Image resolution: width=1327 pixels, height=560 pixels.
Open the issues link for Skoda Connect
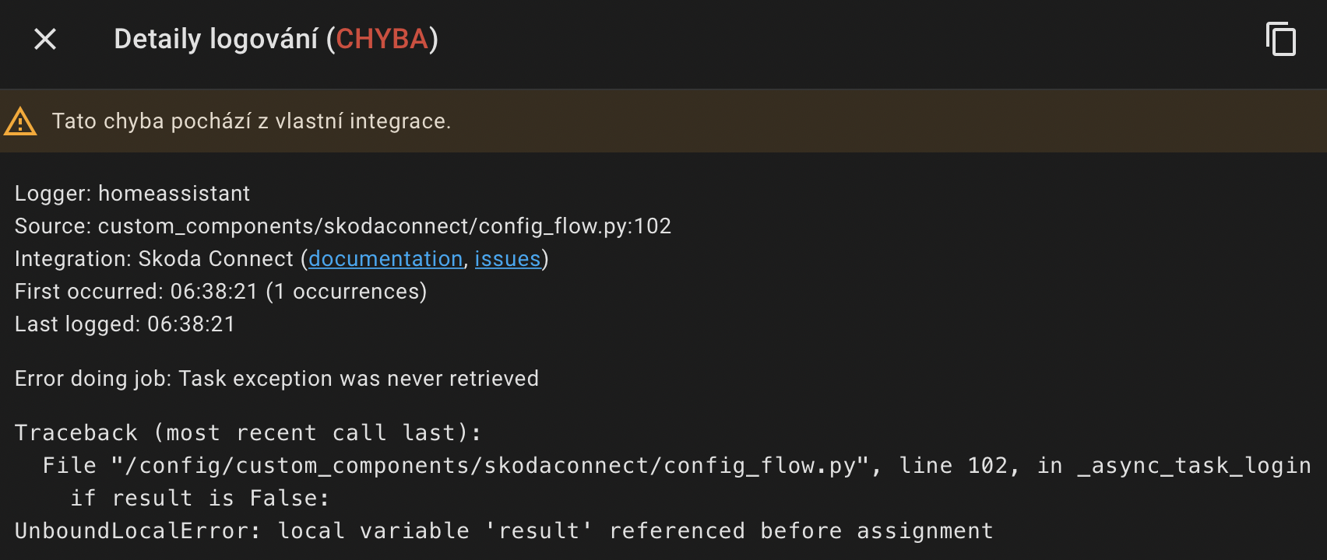pos(508,259)
